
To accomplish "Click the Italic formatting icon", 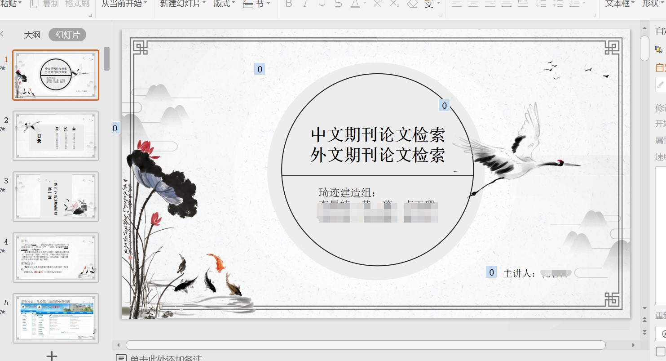I will click(x=305, y=4).
